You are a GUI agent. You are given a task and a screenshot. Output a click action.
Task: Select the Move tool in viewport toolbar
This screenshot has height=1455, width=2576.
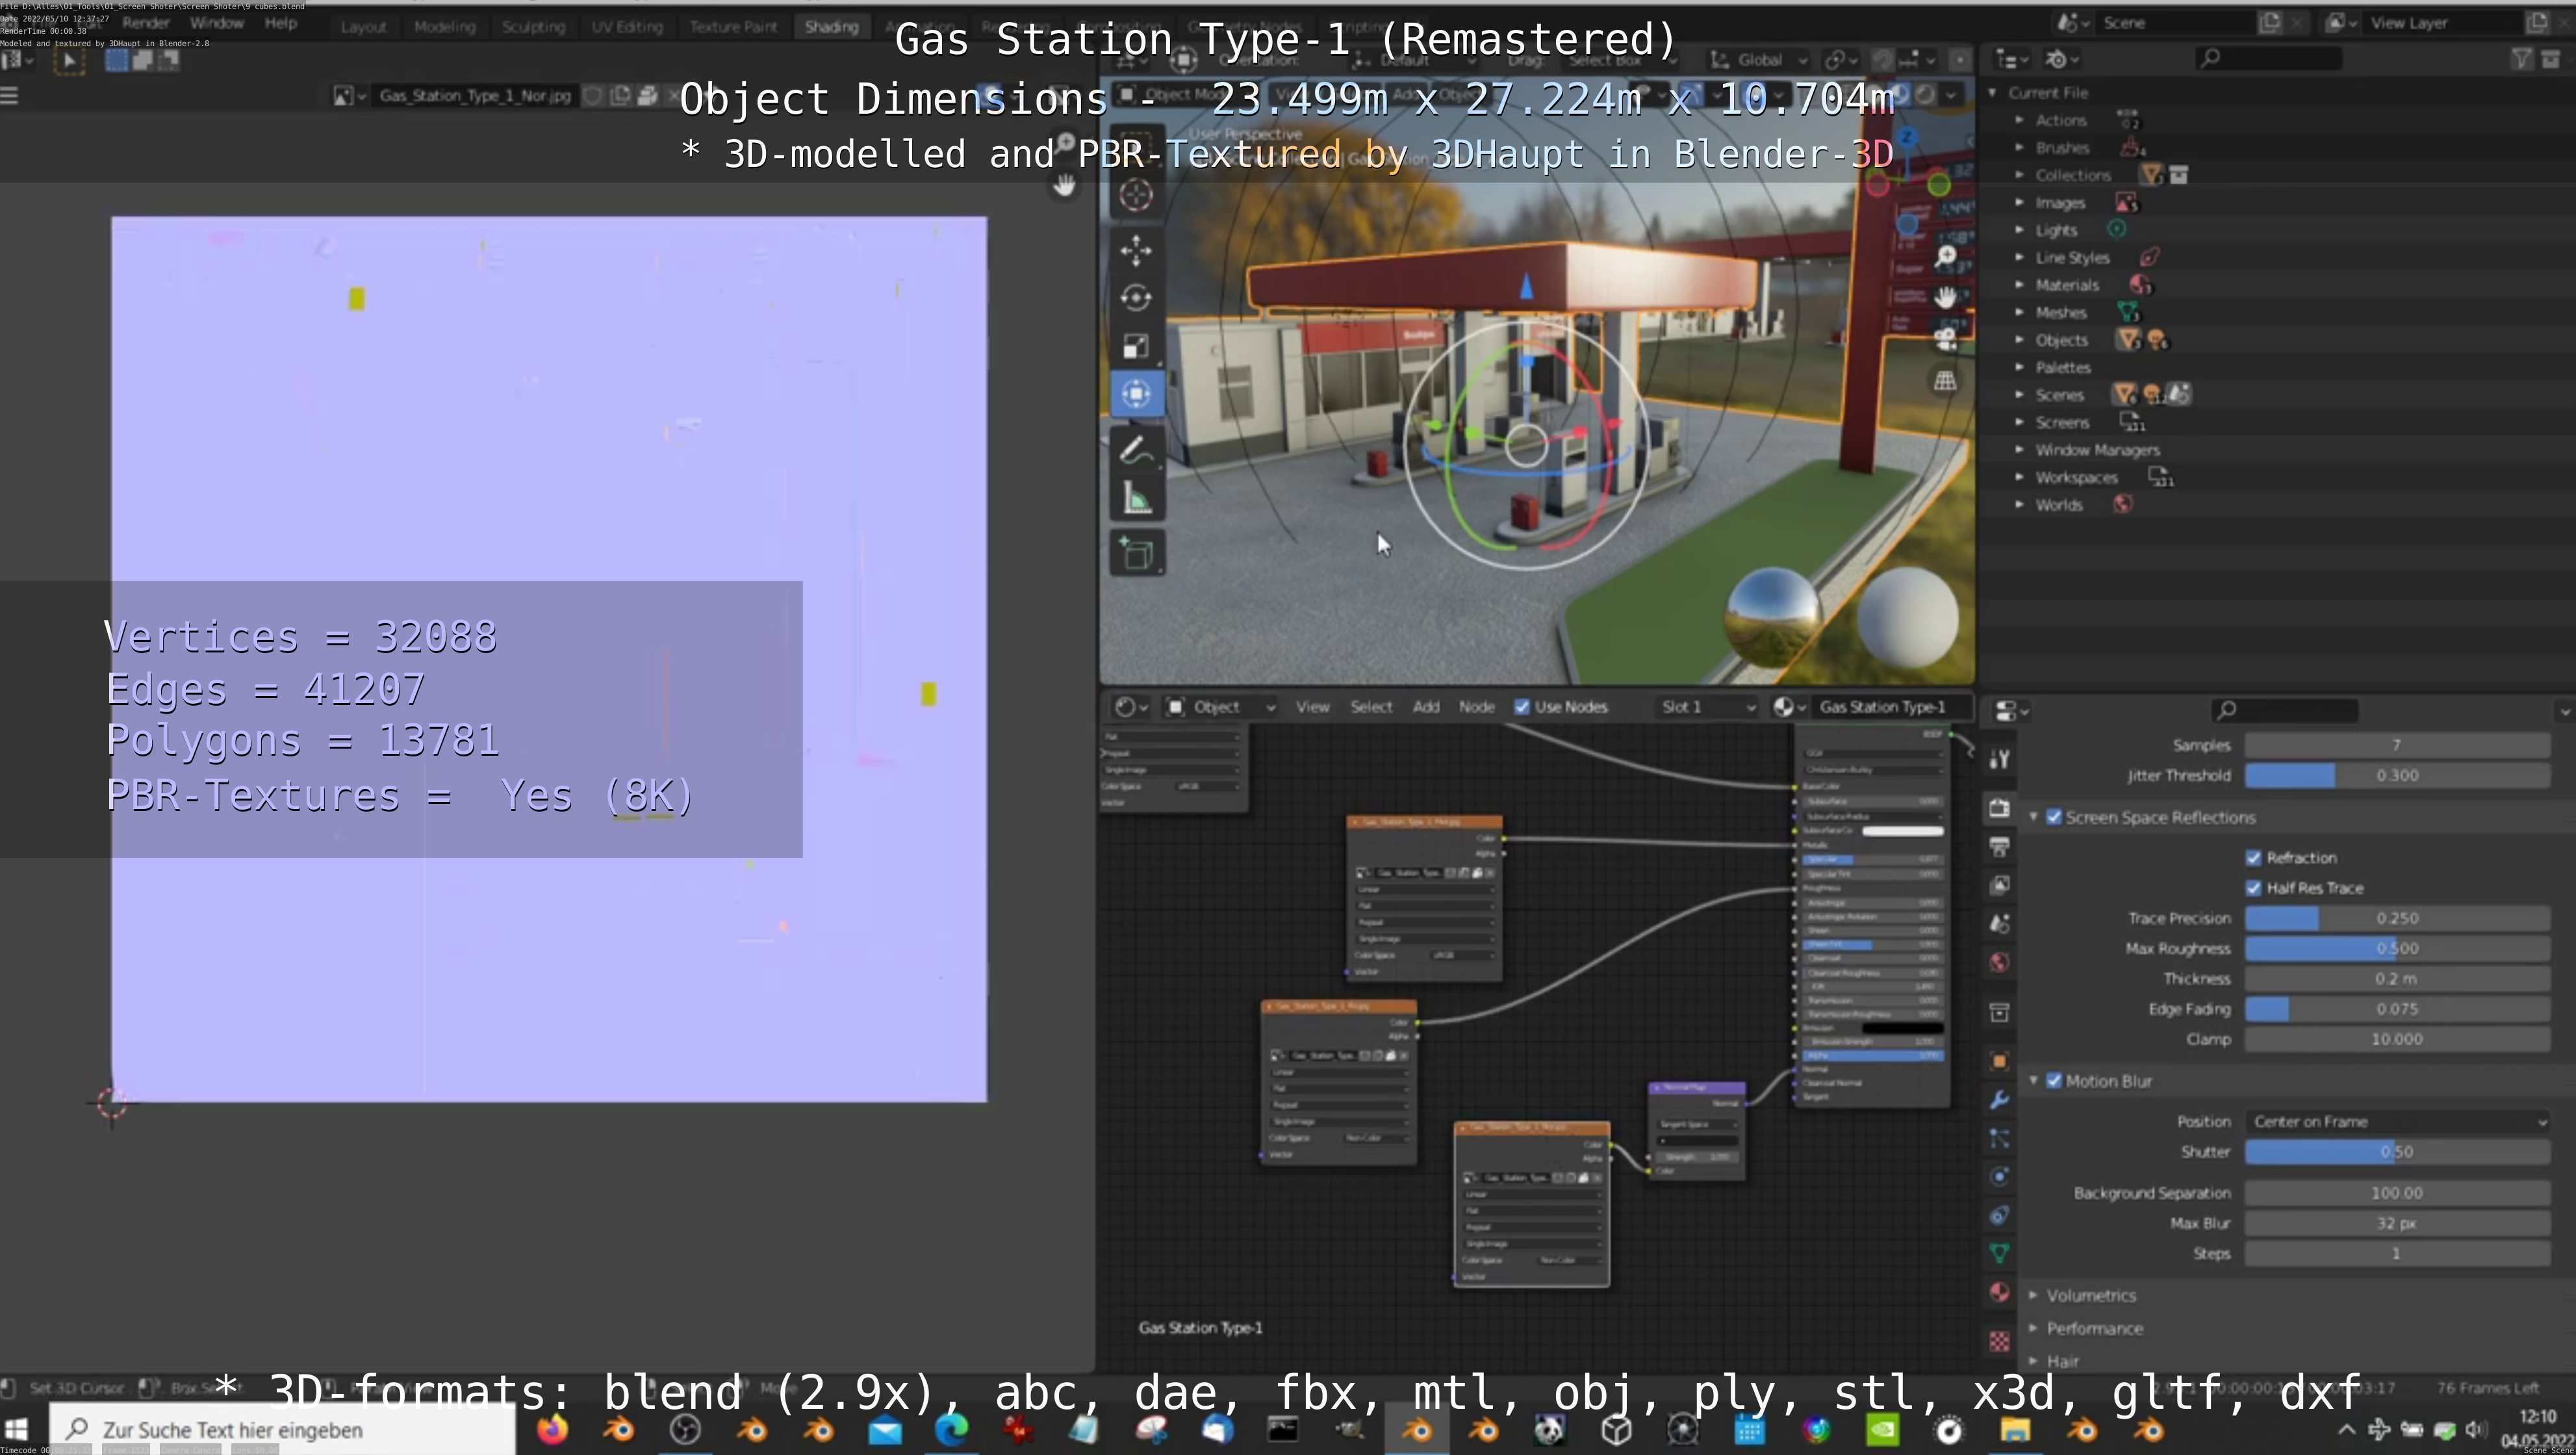(x=1136, y=250)
